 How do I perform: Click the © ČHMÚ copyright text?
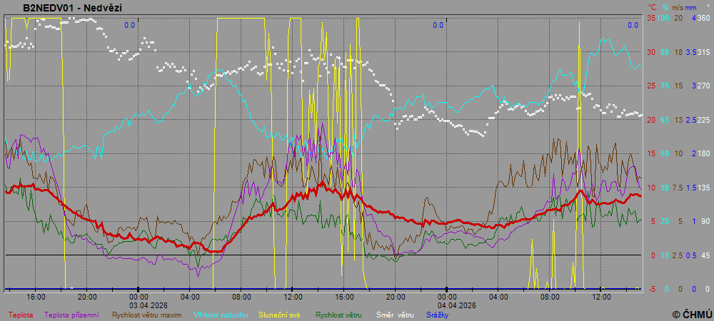pos(692,314)
